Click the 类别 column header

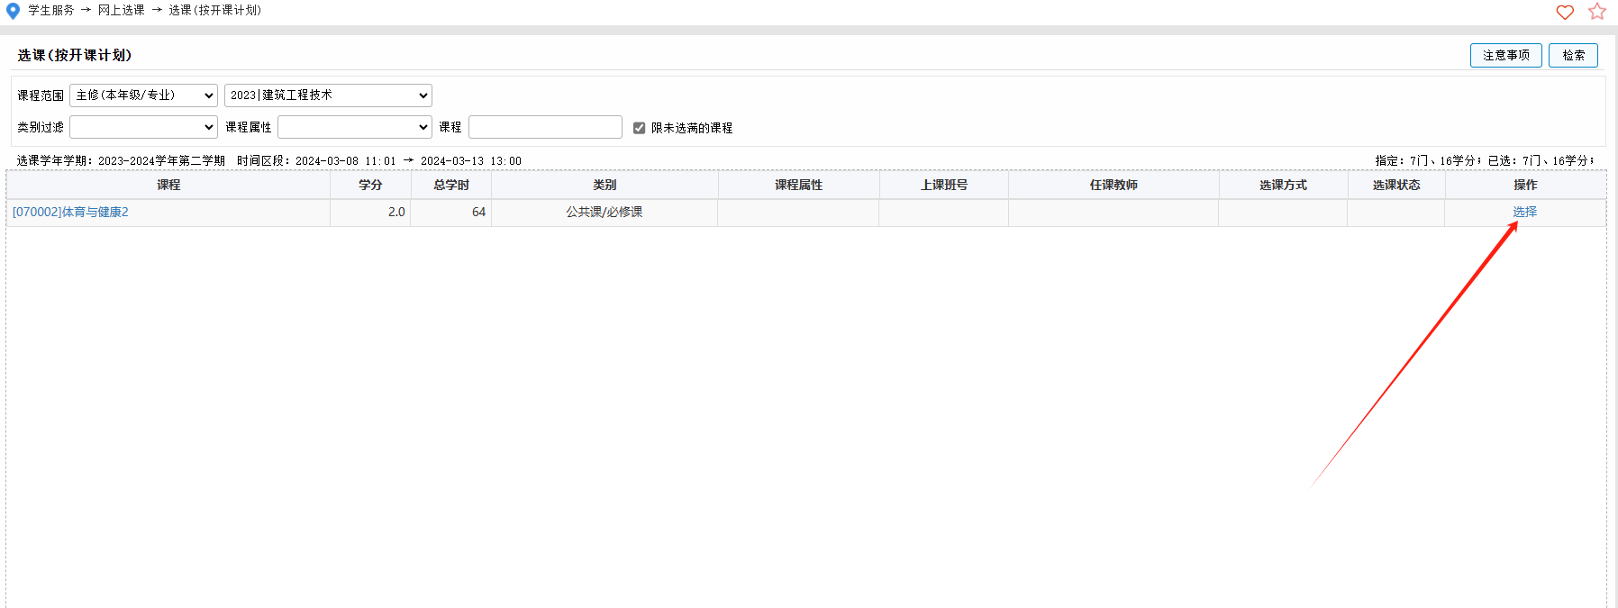pyautogui.click(x=604, y=185)
